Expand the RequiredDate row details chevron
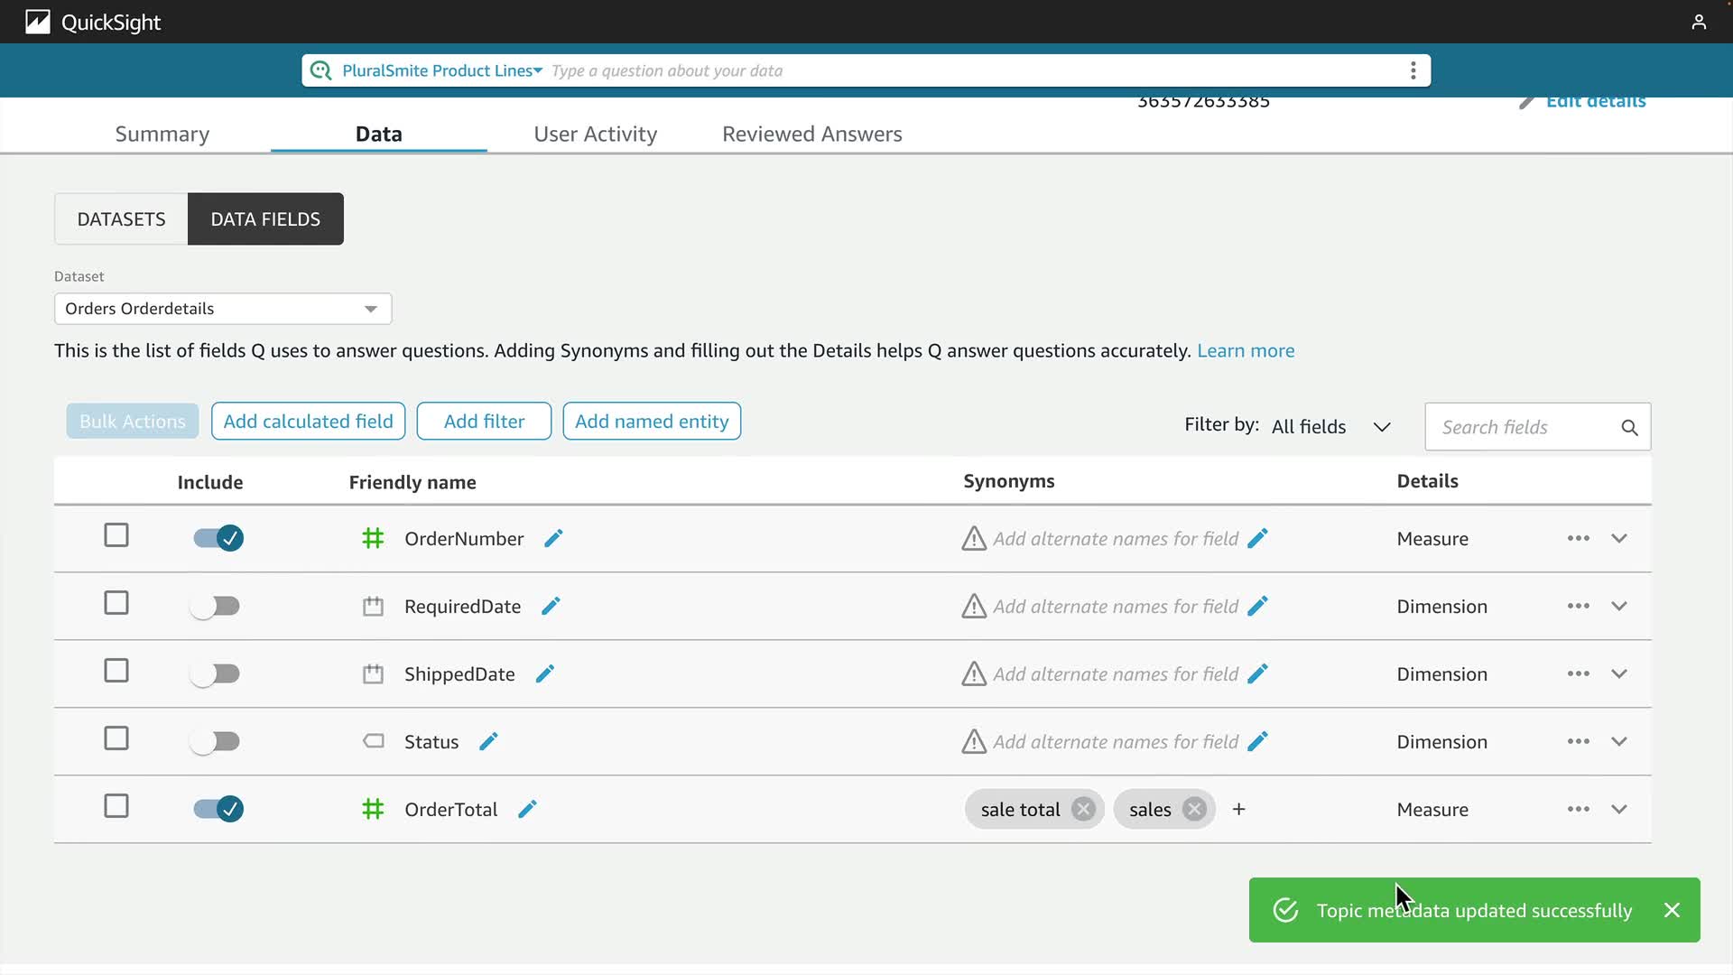Screen dimensions: 1733x975 tap(1619, 606)
